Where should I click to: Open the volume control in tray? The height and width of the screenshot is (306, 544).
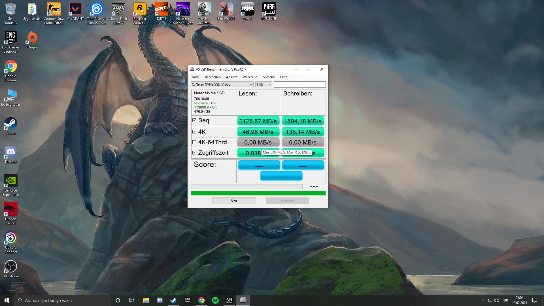[x=497, y=300]
